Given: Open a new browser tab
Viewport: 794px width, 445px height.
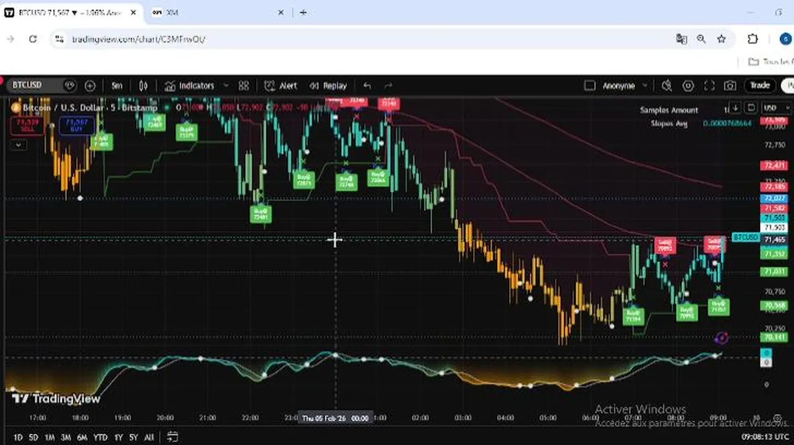Looking at the screenshot, I should [303, 12].
